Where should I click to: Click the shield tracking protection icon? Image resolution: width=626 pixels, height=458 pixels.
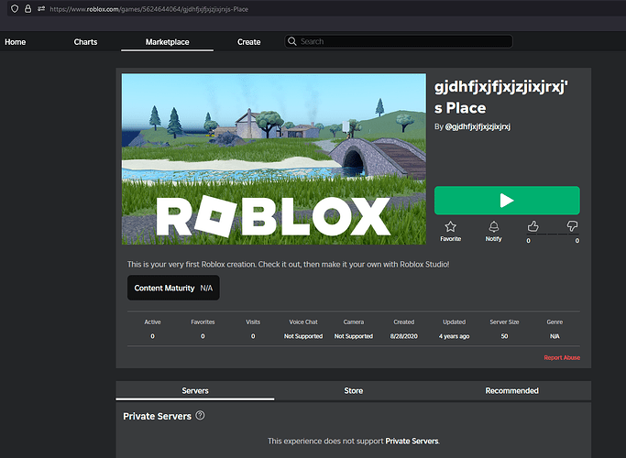(15, 9)
